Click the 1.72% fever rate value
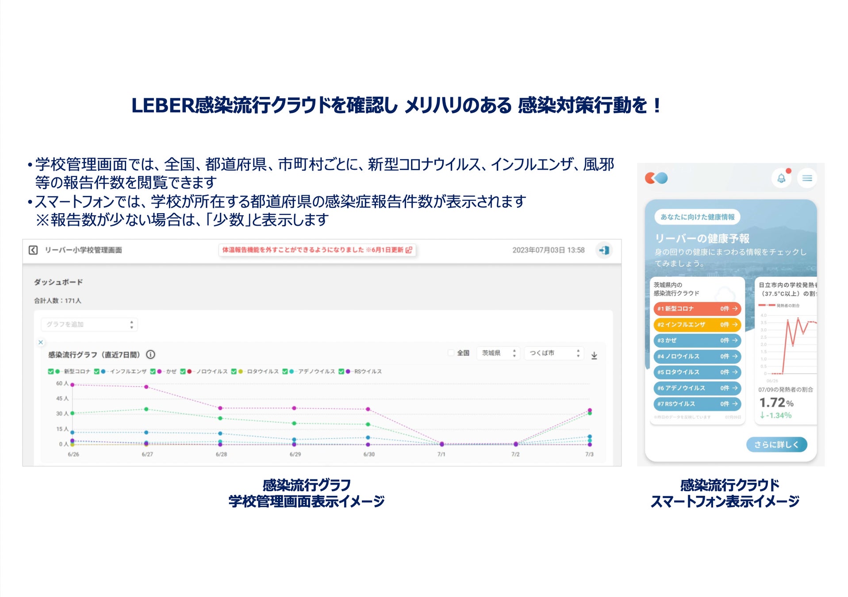This screenshot has height=597, width=848. (776, 403)
